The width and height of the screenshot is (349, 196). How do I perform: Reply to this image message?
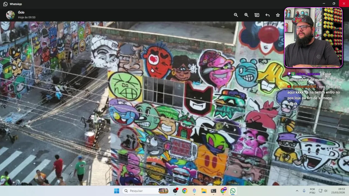click(267, 15)
